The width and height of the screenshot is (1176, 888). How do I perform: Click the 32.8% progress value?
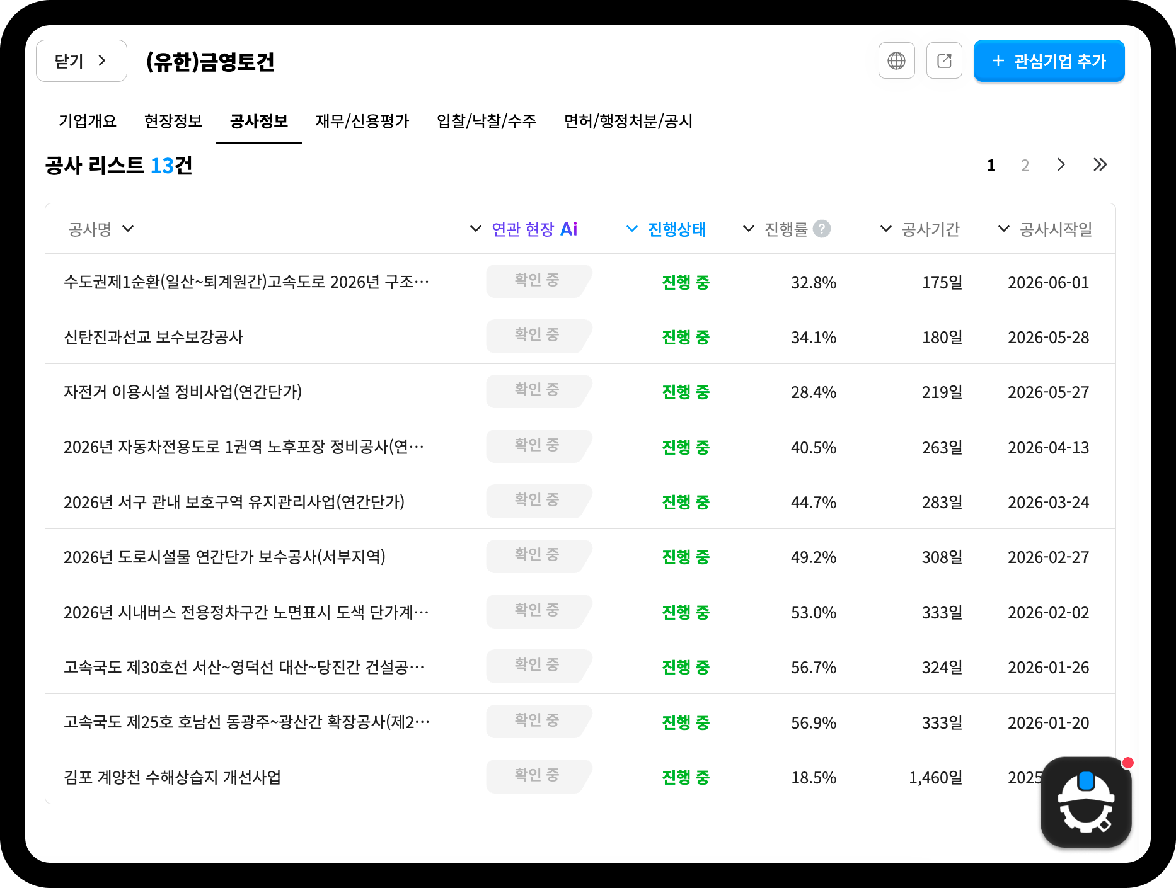(814, 283)
